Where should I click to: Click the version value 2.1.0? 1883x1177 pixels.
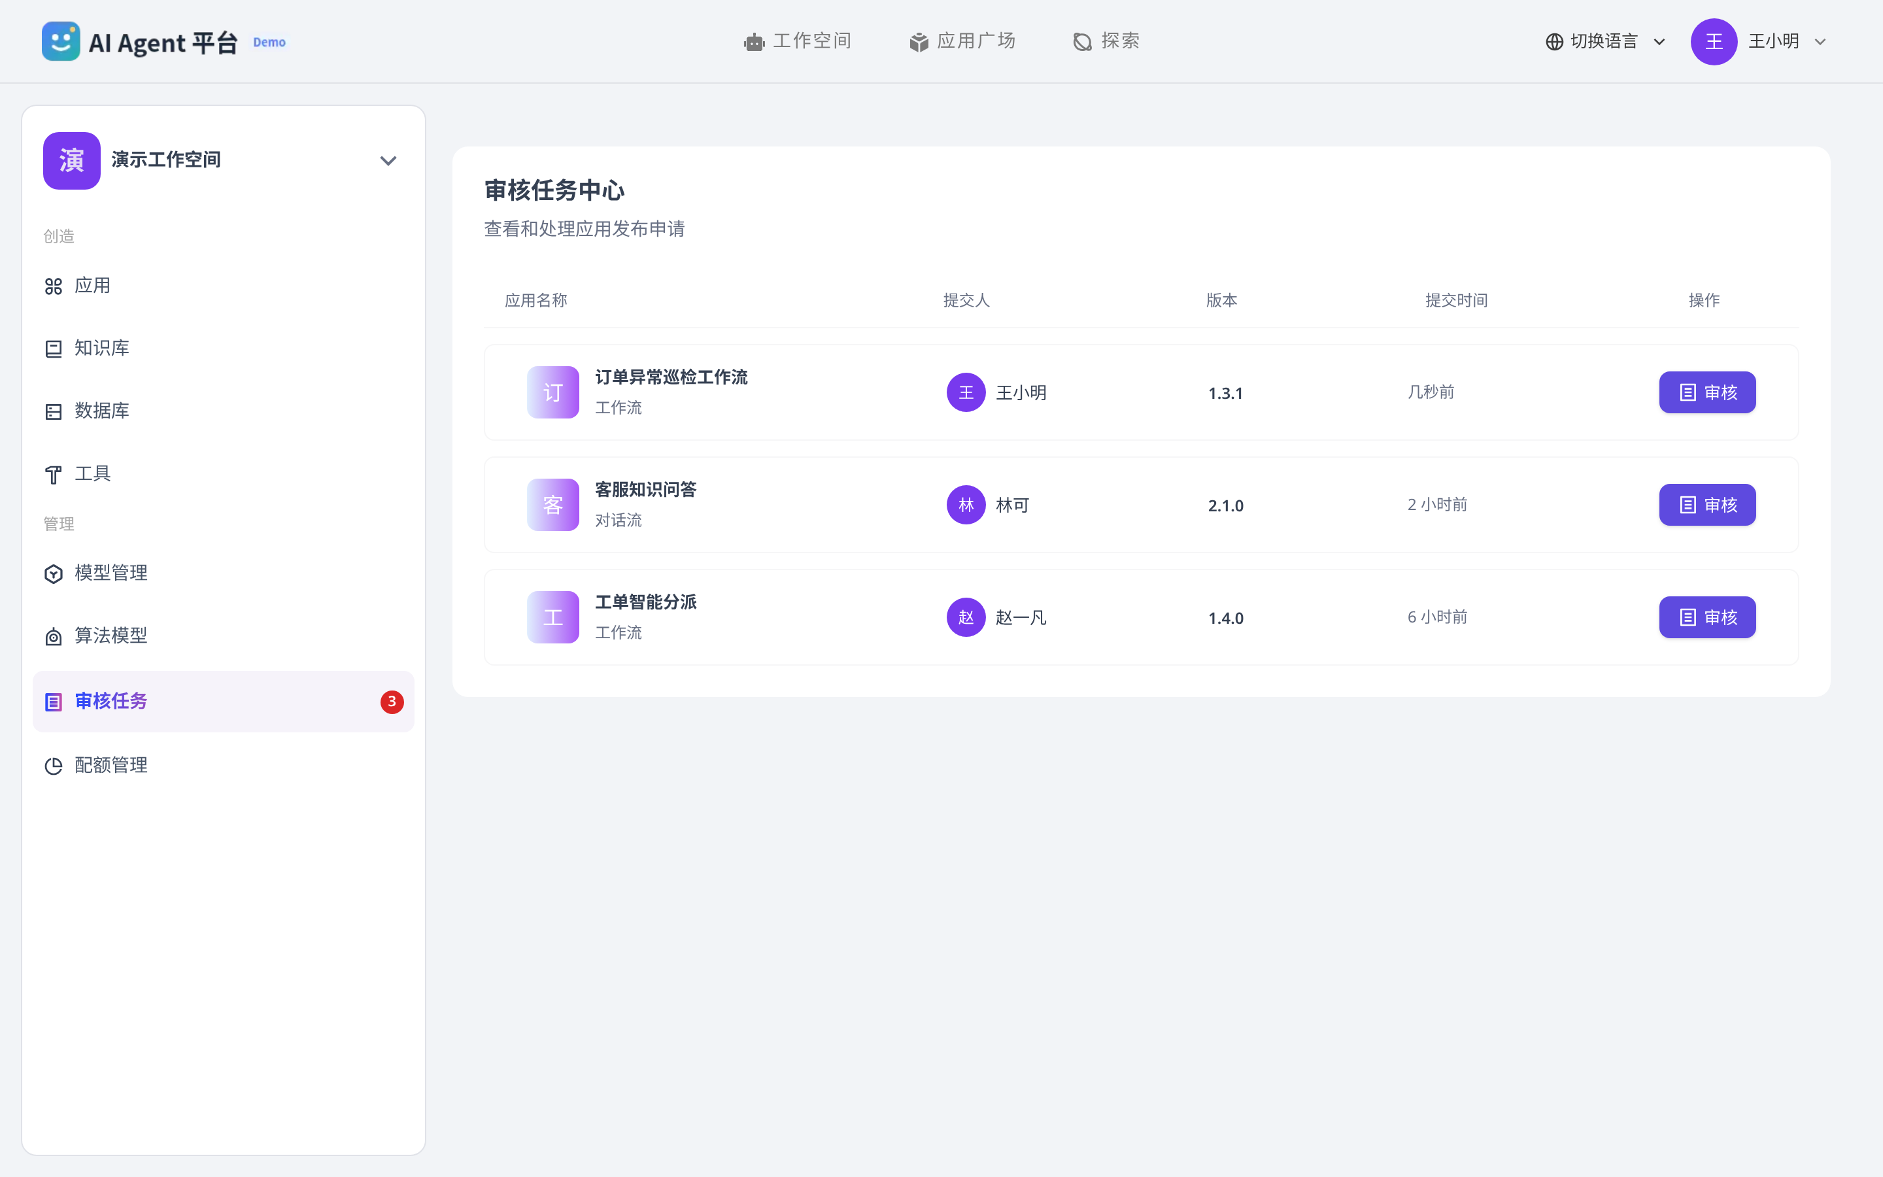[x=1225, y=506]
